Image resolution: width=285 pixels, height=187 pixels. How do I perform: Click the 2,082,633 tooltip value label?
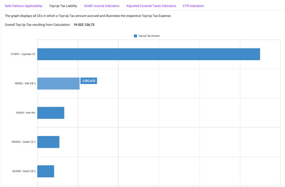click(x=89, y=81)
